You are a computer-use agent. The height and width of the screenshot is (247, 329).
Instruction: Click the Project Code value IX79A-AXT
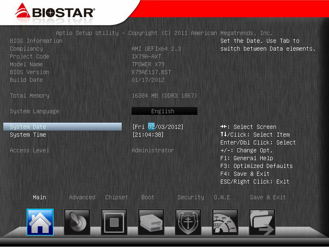[x=146, y=56]
